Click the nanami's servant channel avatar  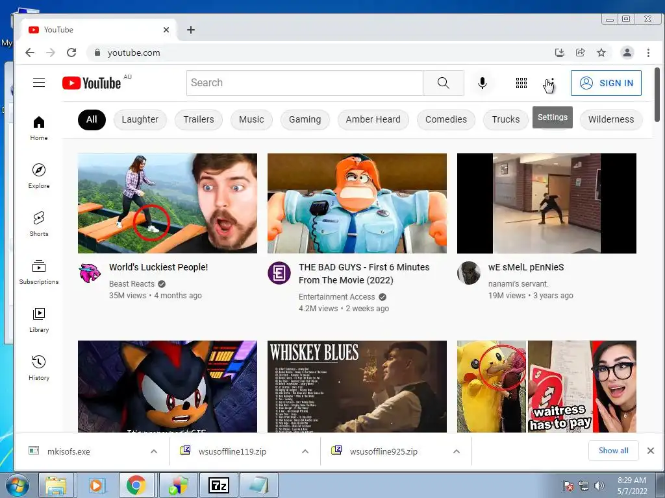pos(469,273)
